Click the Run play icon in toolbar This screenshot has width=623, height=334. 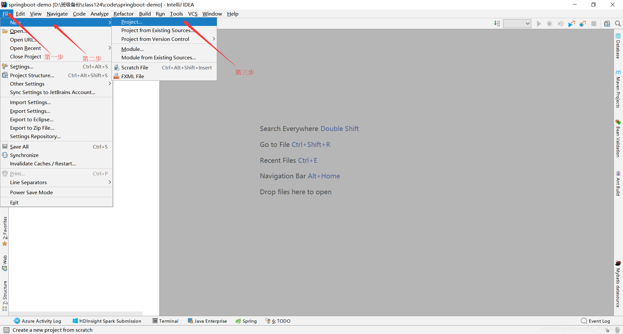coord(539,24)
